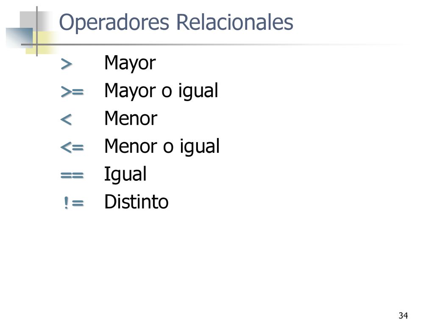Click the == equality operator symbol
The height and width of the screenshot is (326, 434).
tap(72, 175)
